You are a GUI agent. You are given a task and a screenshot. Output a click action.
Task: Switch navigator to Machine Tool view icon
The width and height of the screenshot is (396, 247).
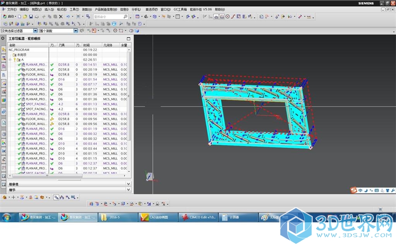point(62,197)
